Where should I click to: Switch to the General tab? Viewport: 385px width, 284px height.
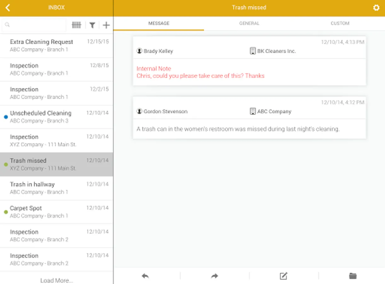(249, 23)
